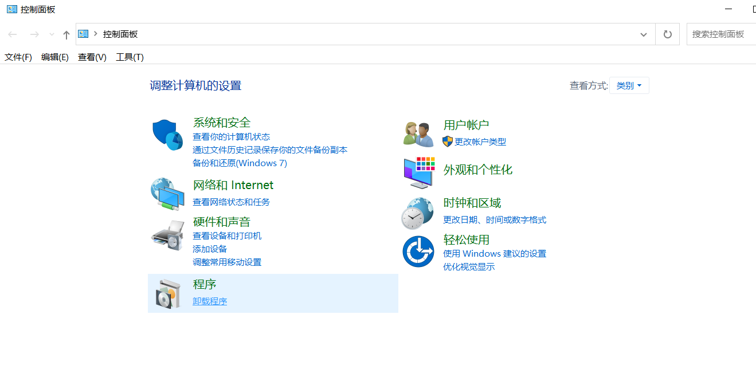756x373 pixels.
Task: Open the 程序 category heading
Action: tap(205, 284)
